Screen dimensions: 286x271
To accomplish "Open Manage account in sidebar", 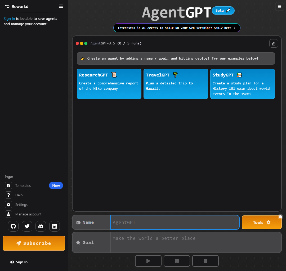I will (x=28, y=214).
